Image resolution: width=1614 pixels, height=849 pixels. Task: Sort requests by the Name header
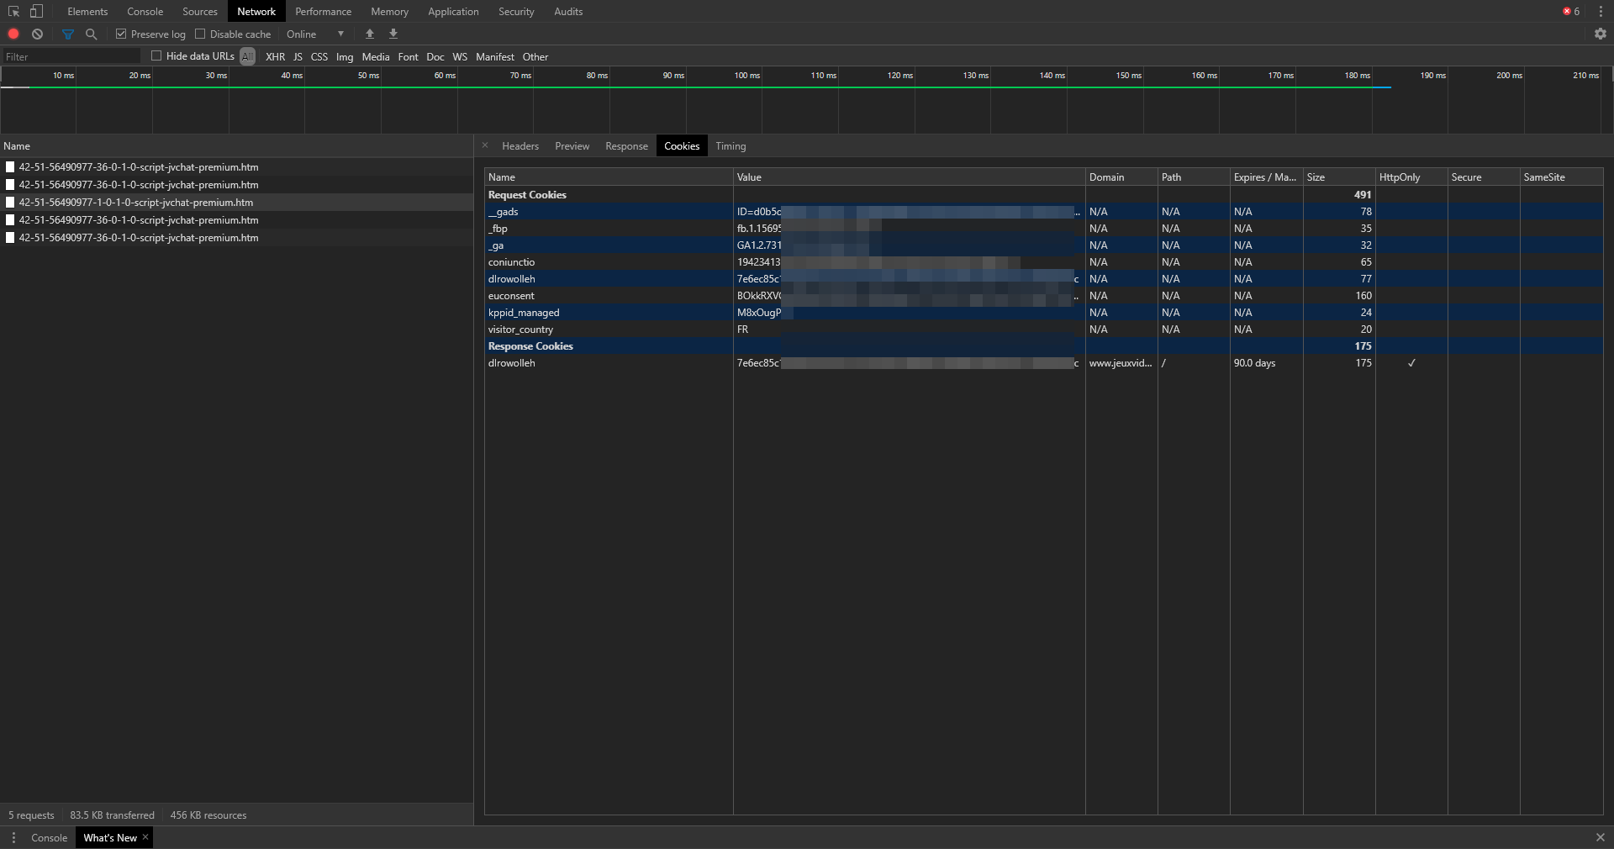pos(236,146)
